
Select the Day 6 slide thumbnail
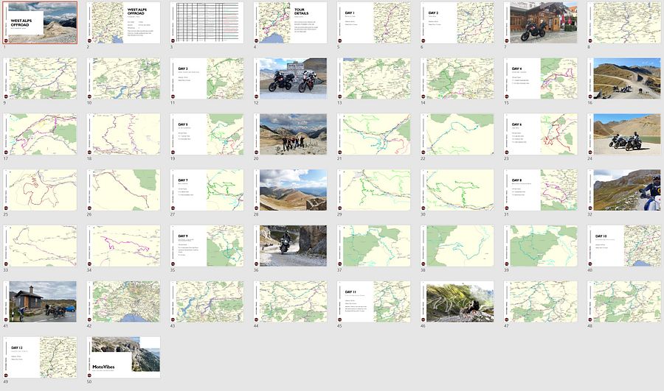(x=541, y=135)
